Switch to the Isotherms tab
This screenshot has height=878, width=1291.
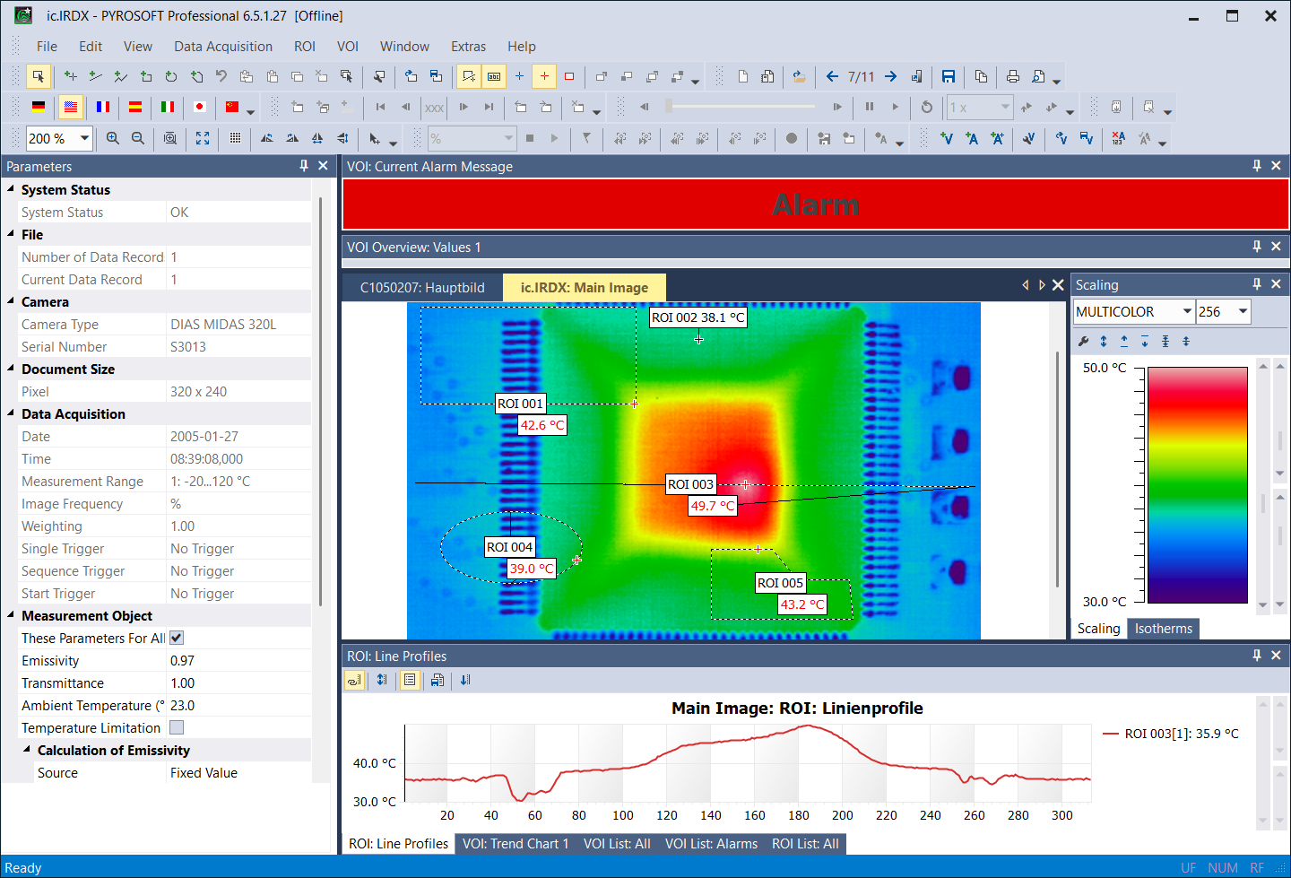(1164, 629)
